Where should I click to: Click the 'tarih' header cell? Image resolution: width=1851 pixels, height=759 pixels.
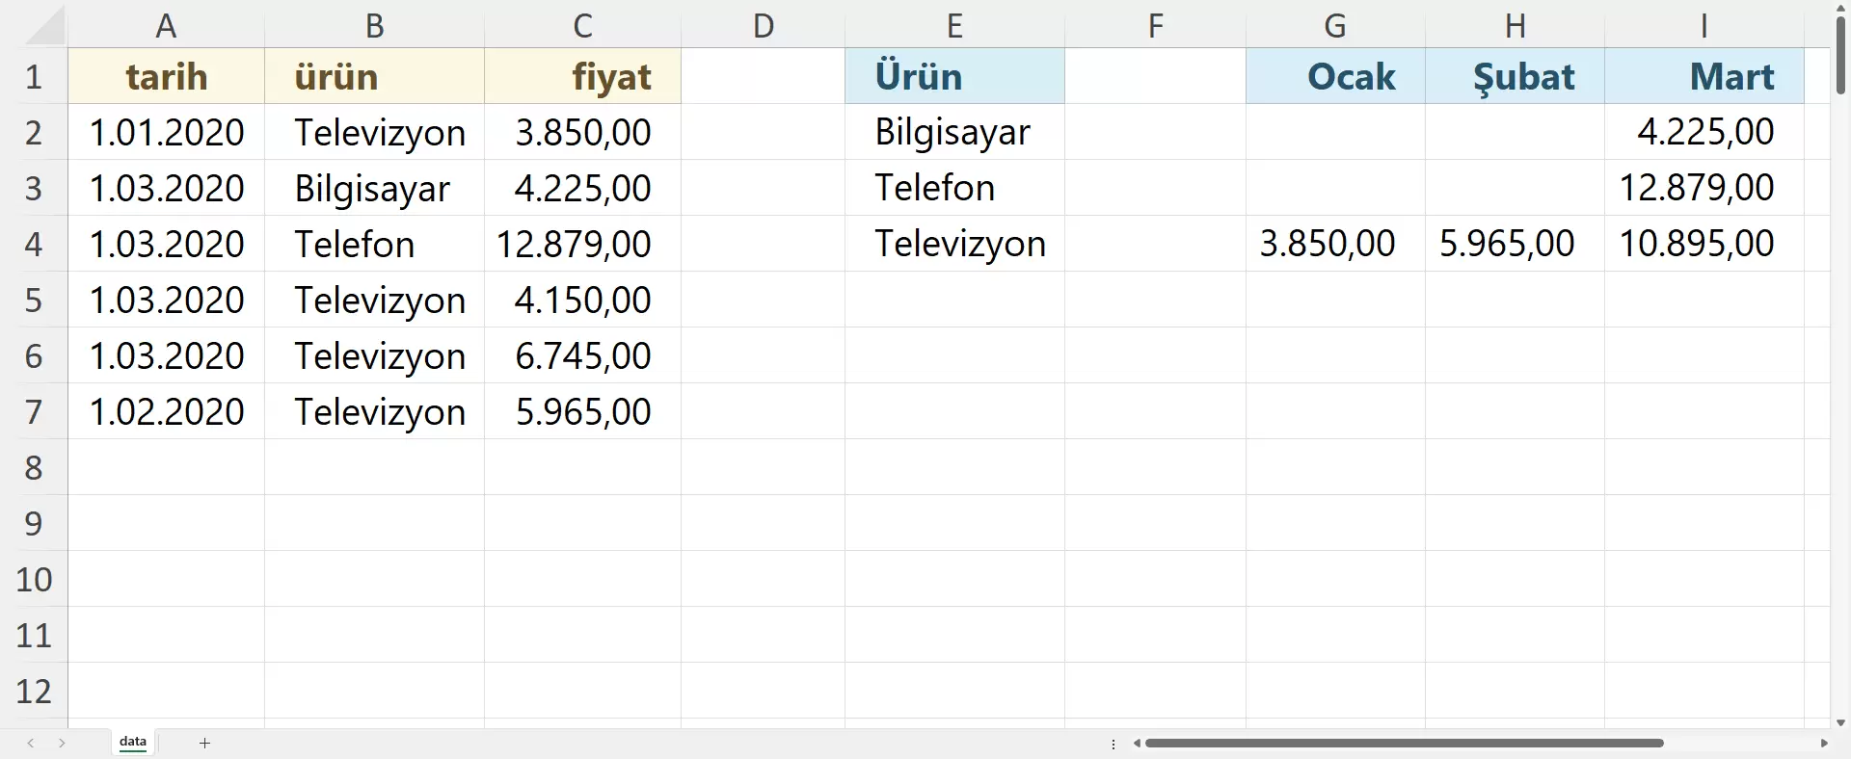[166, 76]
